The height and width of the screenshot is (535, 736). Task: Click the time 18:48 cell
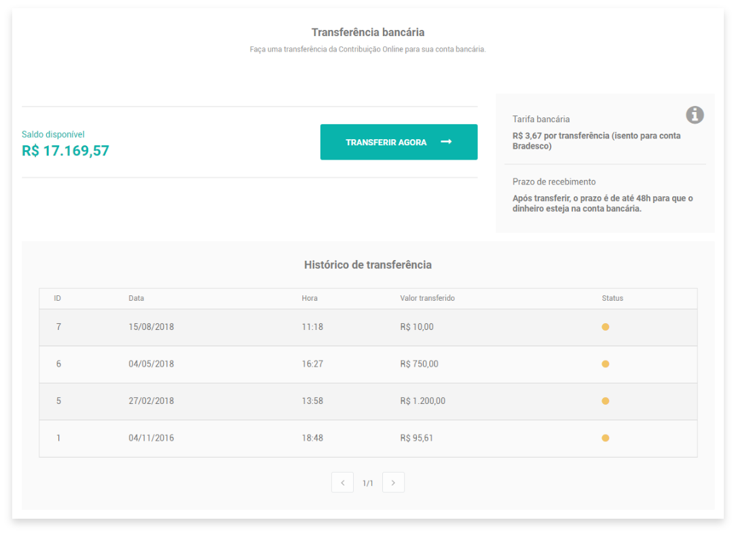pos(312,439)
